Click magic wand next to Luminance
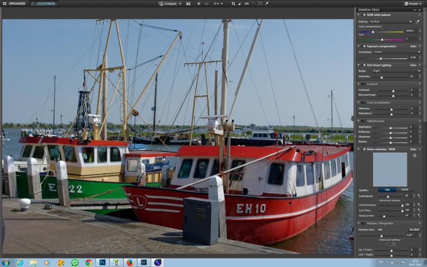The image size is (427, 267). (x=419, y=196)
